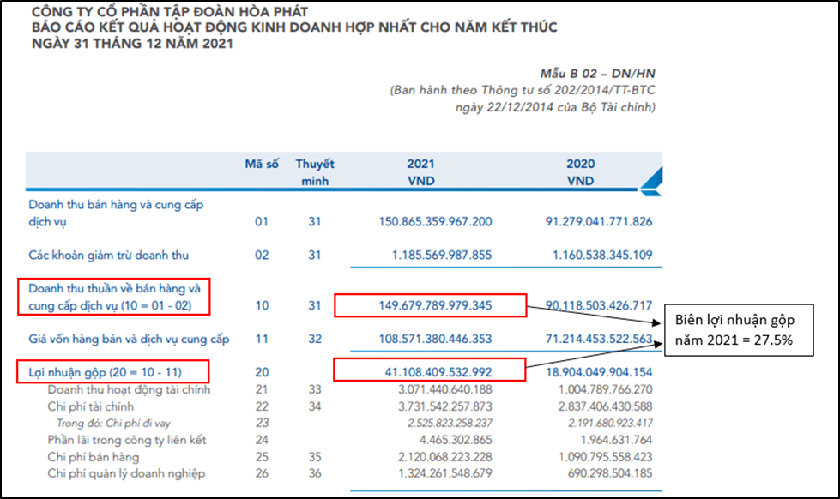Select the row 'Doanh thu hoạt động tài chính'
Screen dimensions: 840x499
pos(129,390)
